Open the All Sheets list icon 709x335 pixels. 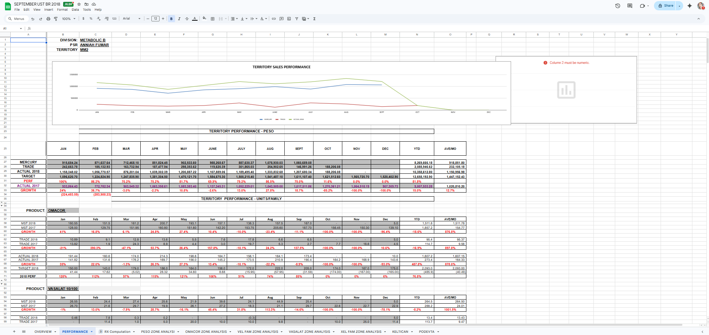24,332
